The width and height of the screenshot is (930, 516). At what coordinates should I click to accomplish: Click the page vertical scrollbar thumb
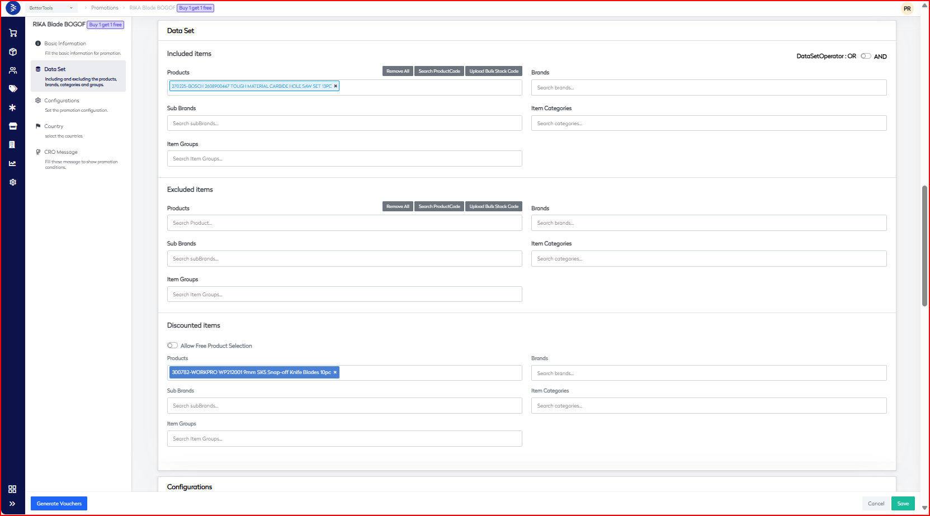[x=924, y=246]
